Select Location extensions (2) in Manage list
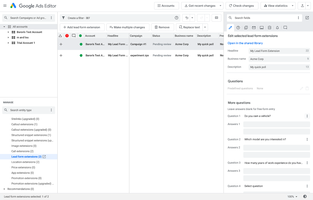The width and height of the screenshot is (313, 200). point(25,162)
